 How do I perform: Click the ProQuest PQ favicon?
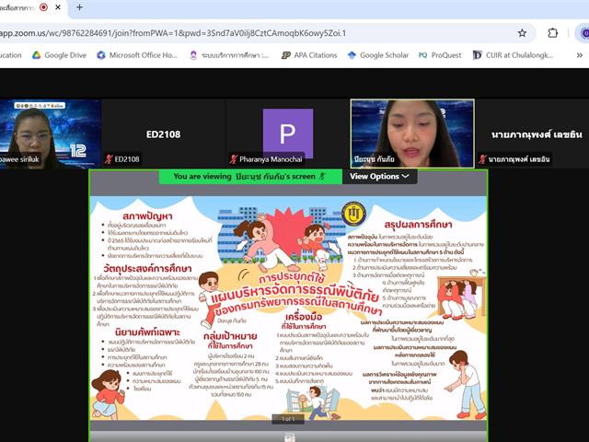(422, 55)
